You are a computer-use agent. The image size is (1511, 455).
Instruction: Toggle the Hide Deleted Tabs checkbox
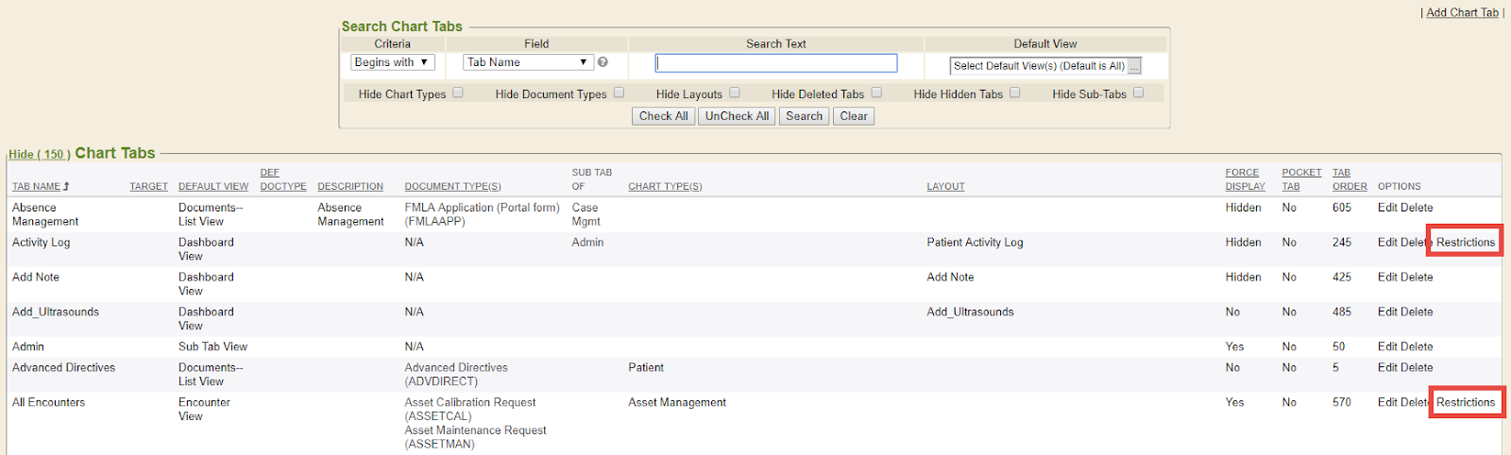click(876, 93)
